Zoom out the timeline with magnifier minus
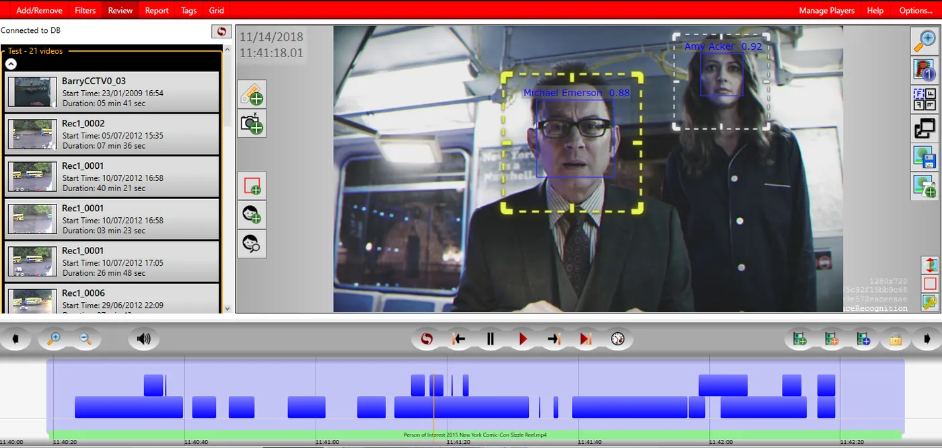 85,339
